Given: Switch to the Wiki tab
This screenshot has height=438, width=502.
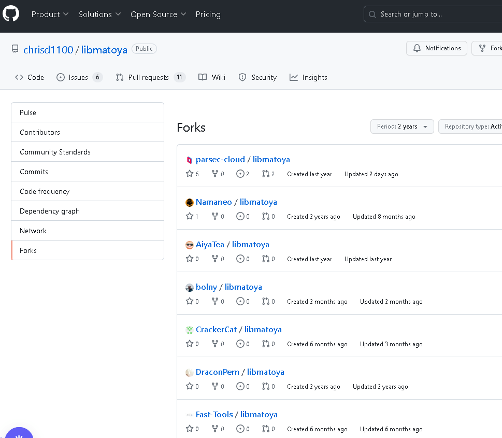Looking at the screenshot, I should coord(212,77).
